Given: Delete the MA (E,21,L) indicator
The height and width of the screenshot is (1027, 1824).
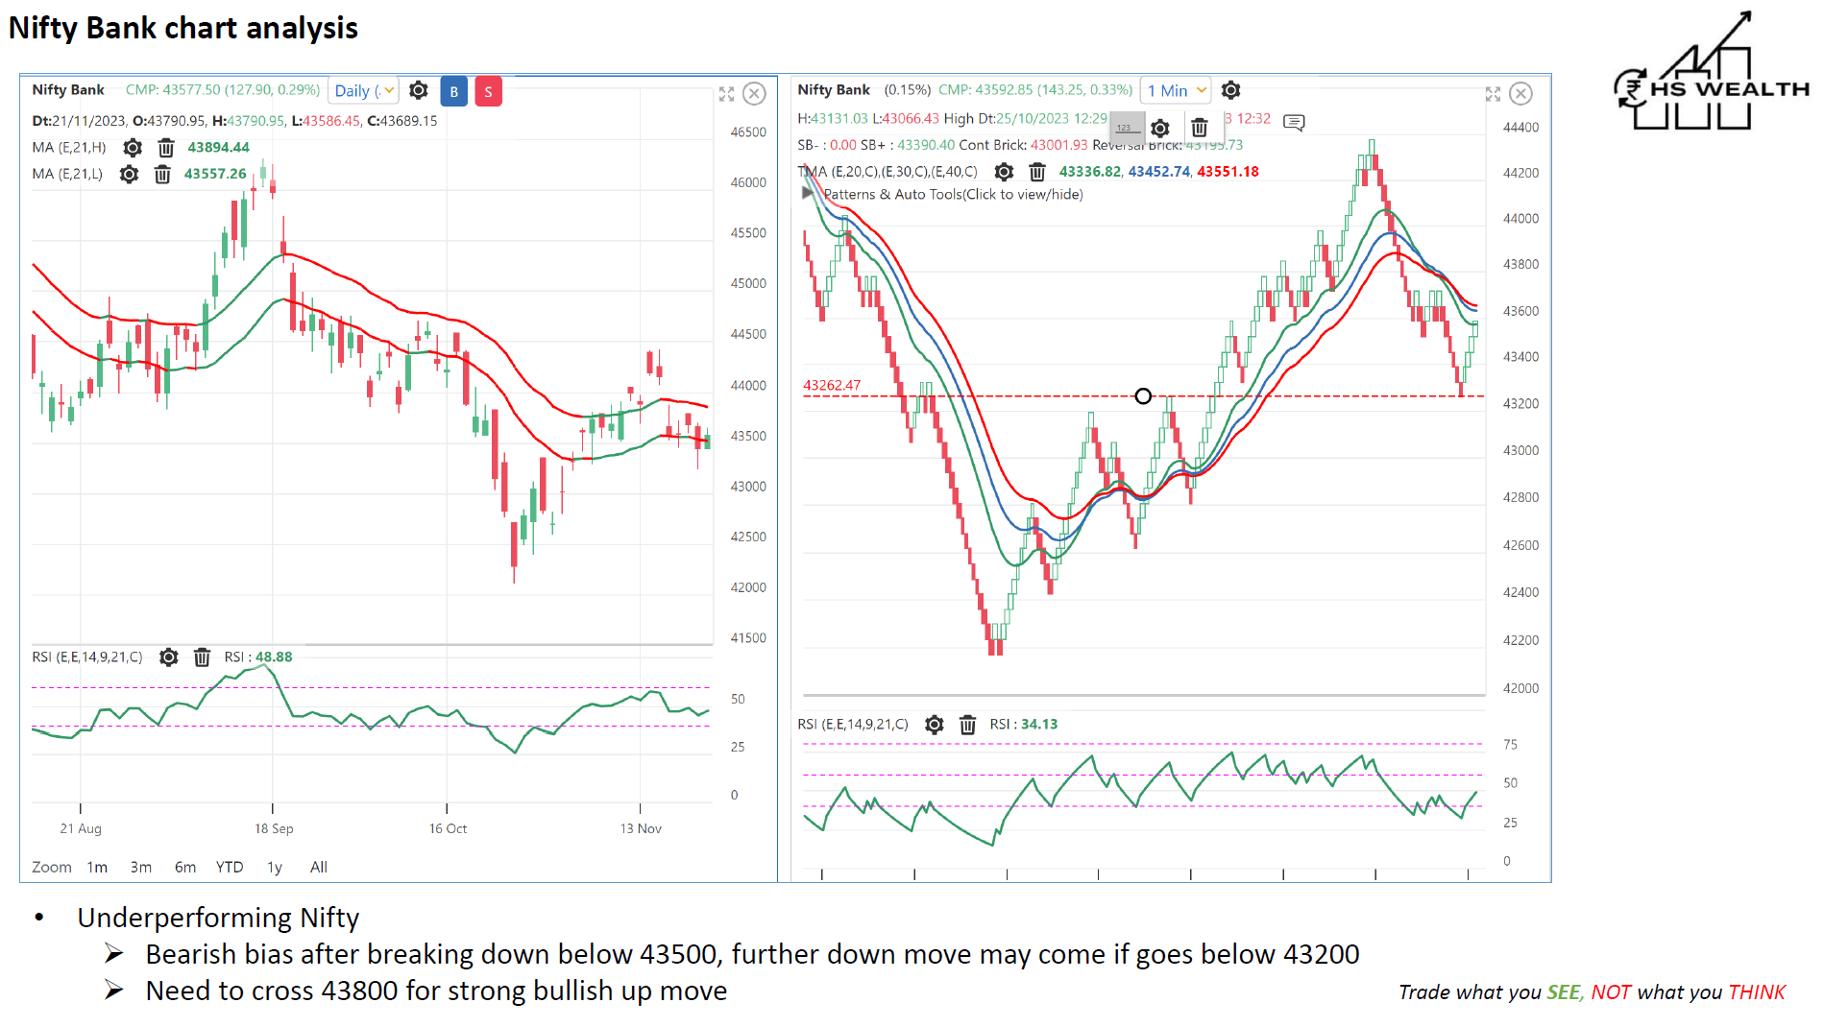Looking at the screenshot, I should [x=162, y=175].
